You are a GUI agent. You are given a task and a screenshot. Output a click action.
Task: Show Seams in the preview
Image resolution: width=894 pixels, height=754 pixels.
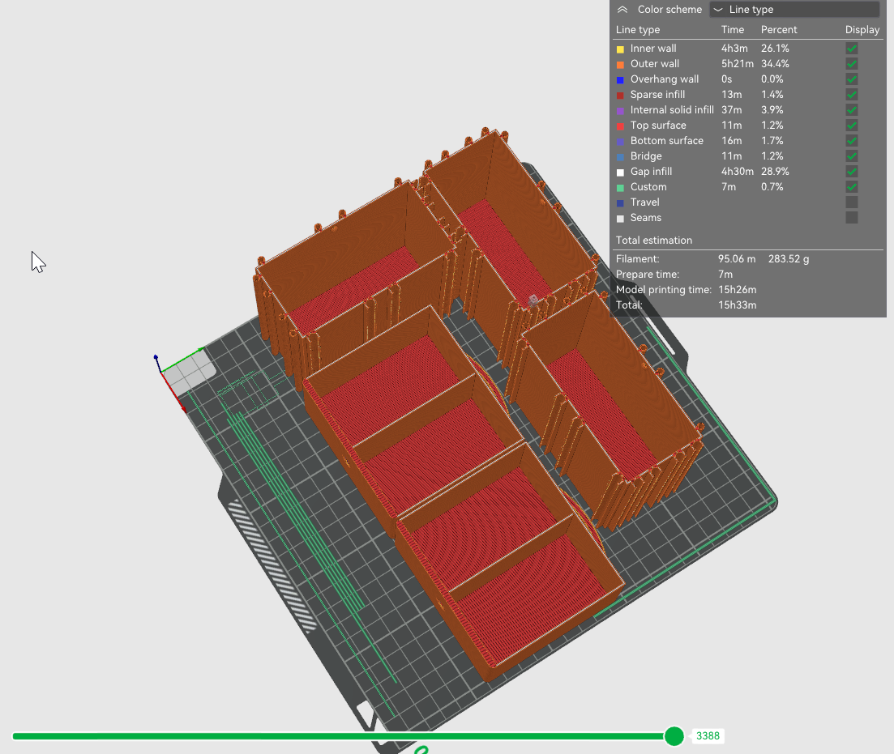851,217
